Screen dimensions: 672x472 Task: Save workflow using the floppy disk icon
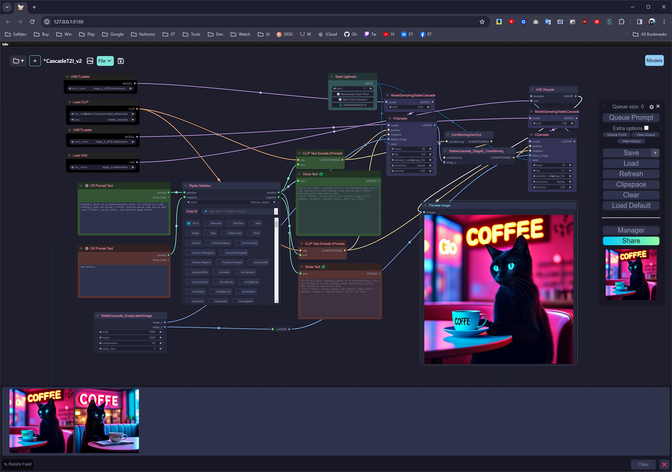coord(121,61)
